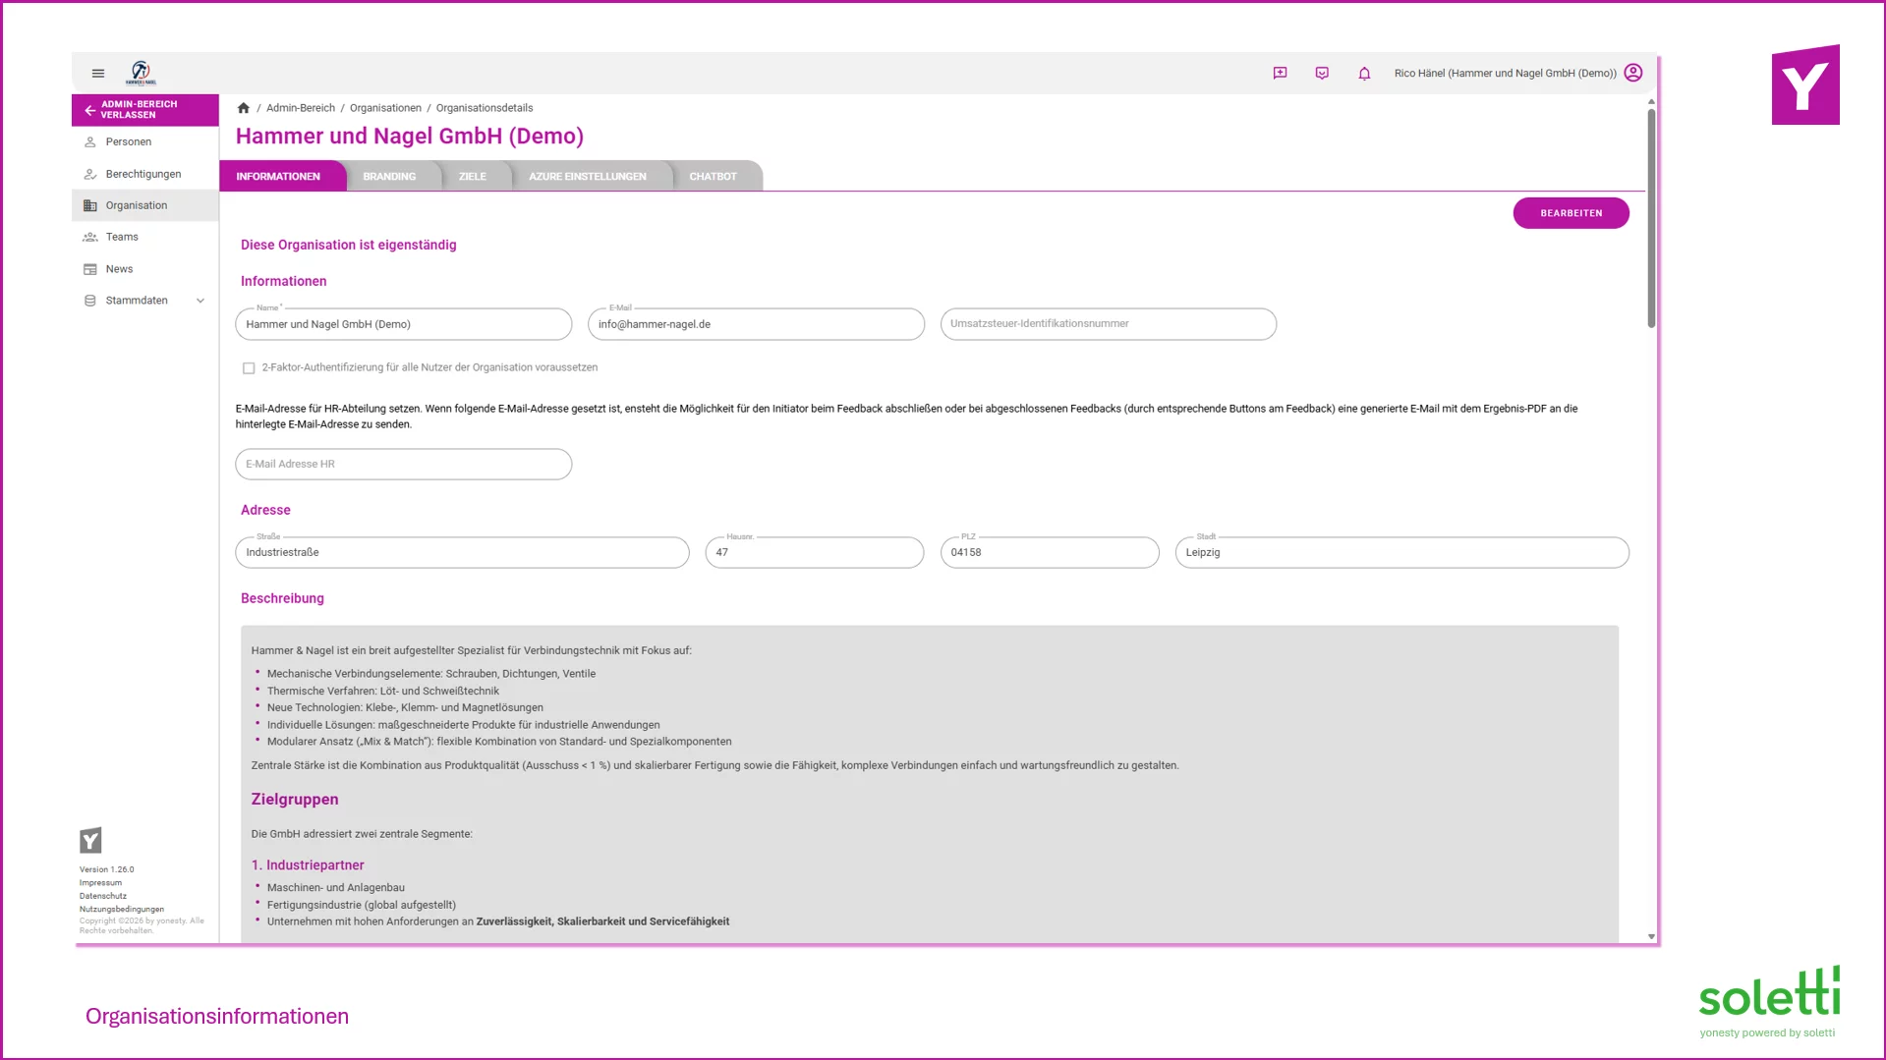The height and width of the screenshot is (1060, 1886).
Task: Open the user account avatar icon
Action: (1633, 73)
